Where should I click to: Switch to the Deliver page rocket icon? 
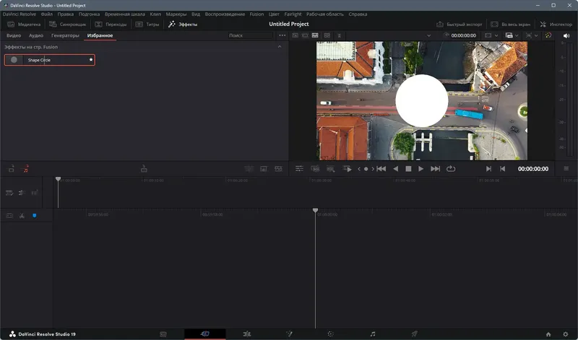[414, 334]
